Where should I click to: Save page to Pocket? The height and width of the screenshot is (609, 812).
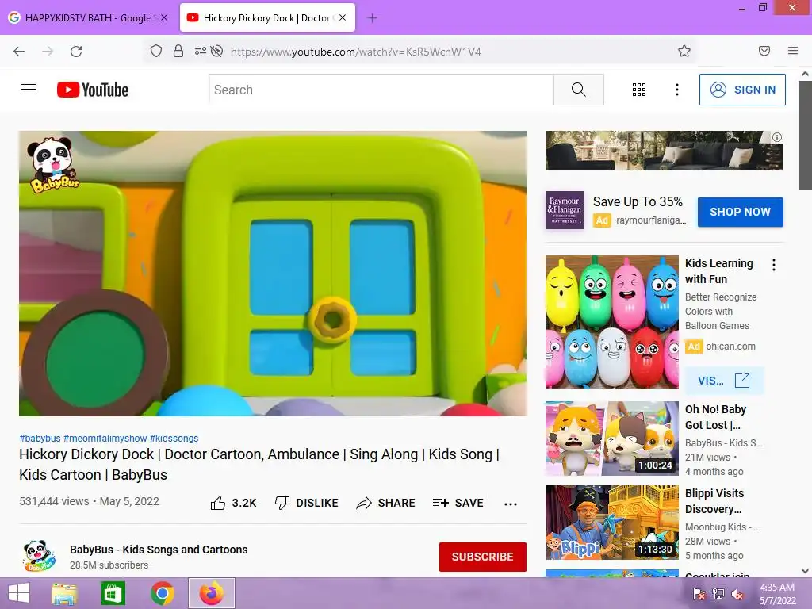764,51
